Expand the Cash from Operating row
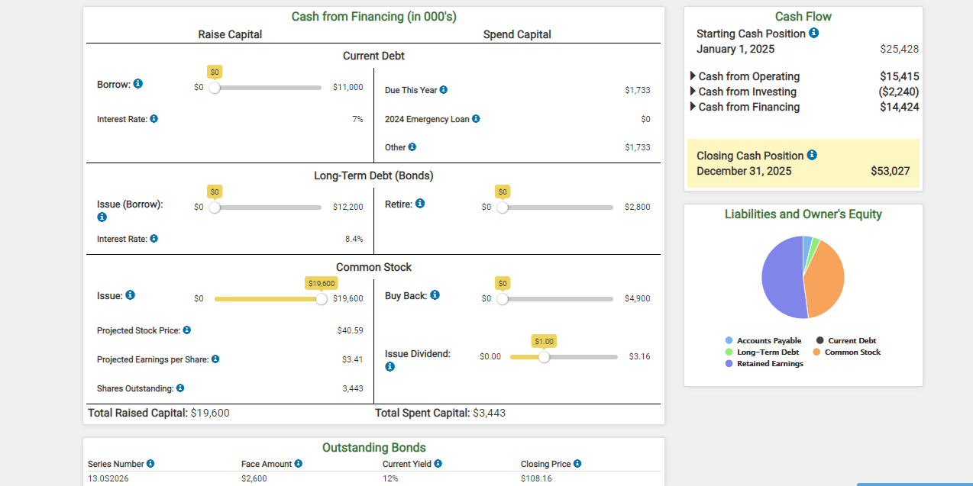 click(745, 76)
